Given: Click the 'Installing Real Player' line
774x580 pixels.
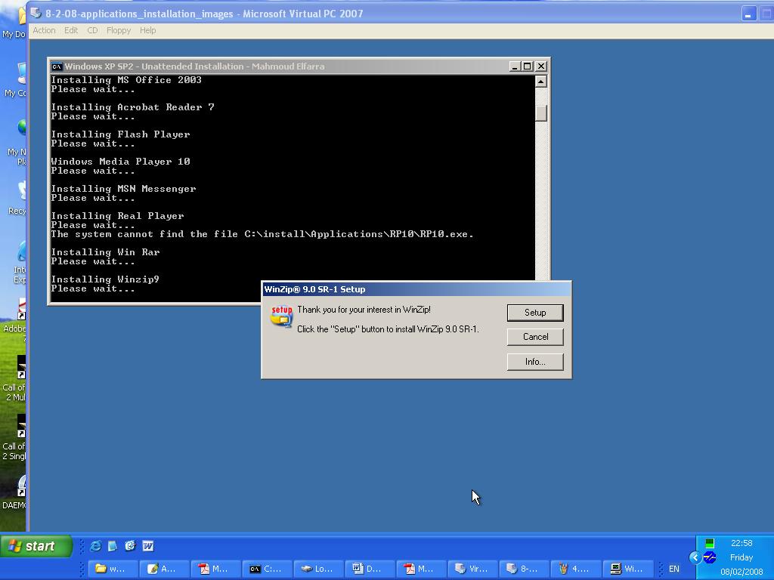Looking at the screenshot, I should click(117, 215).
